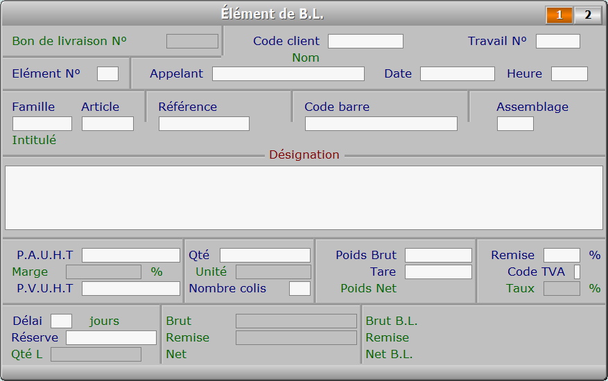Click the Travail N° field
Viewport: 608px width, 381px height.
tap(558, 41)
